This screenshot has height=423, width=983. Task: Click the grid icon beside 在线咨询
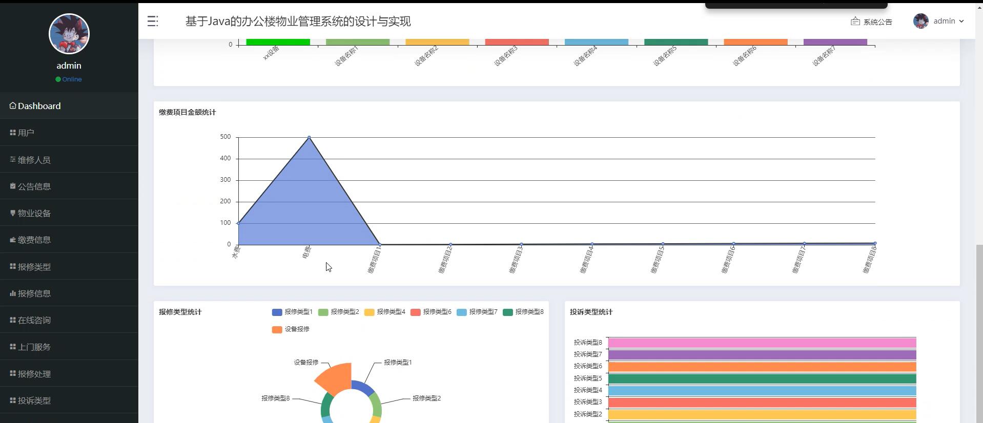click(13, 320)
